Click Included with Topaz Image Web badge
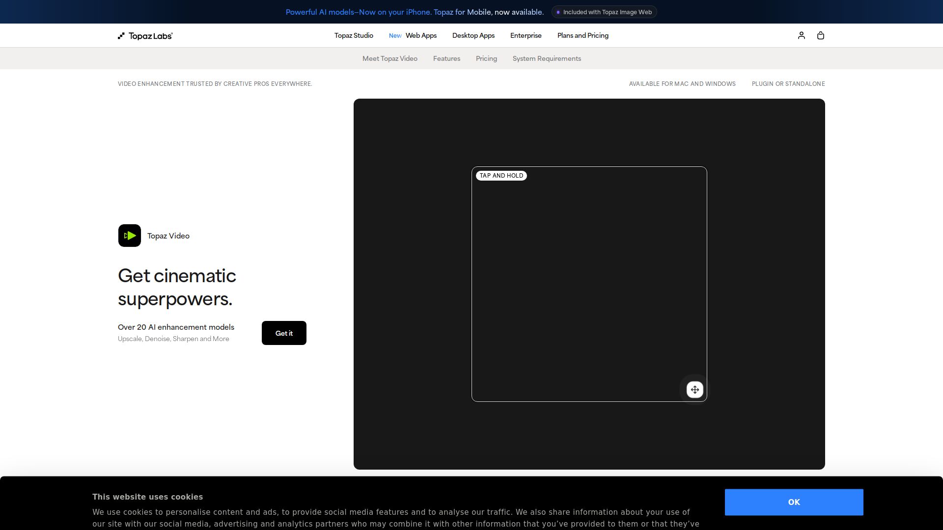Viewport: 943px width, 530px height. [x=604, y=12]
